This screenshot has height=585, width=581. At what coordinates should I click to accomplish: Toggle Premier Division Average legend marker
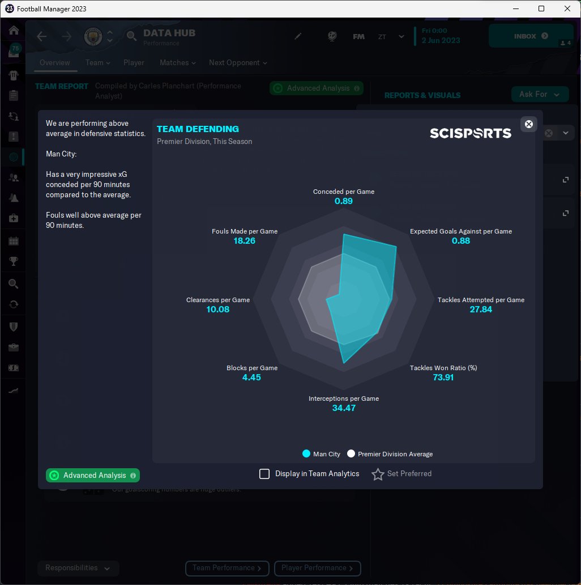click(351, 453)
